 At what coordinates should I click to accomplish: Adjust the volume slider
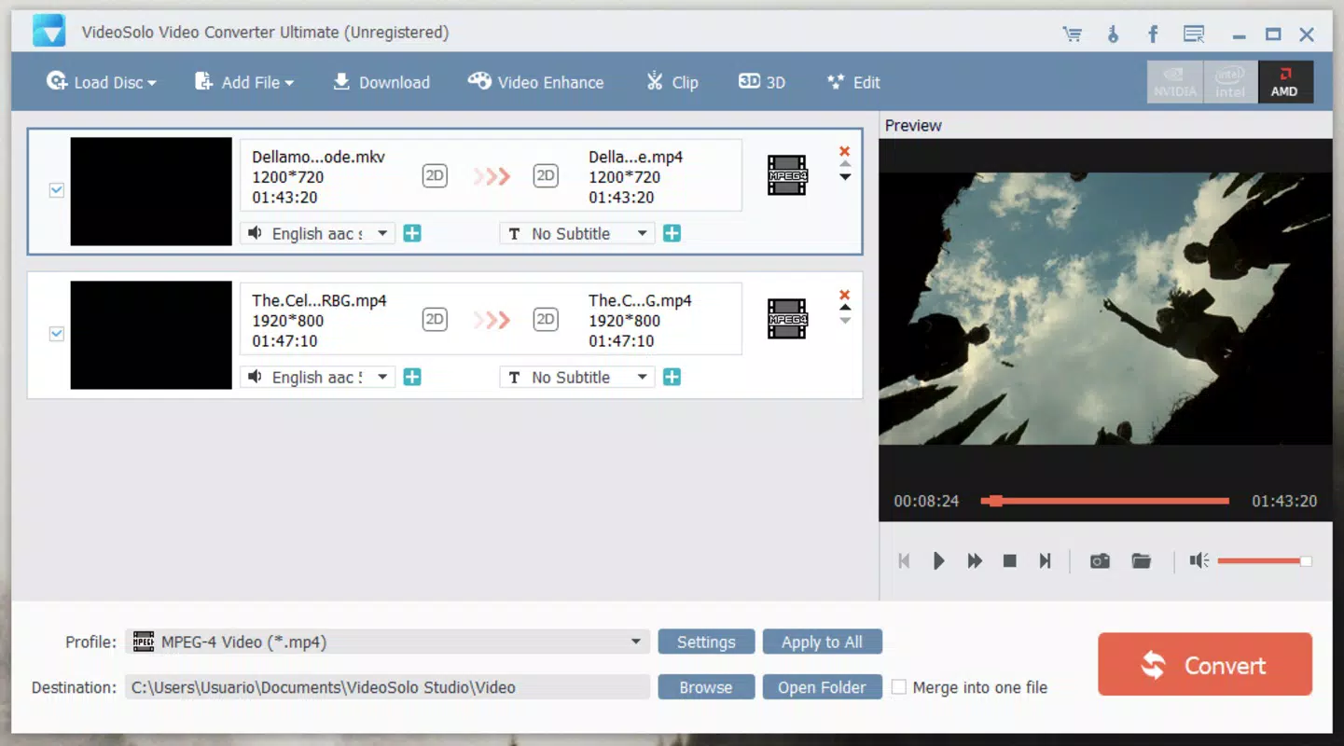(x=1265, y=560)
